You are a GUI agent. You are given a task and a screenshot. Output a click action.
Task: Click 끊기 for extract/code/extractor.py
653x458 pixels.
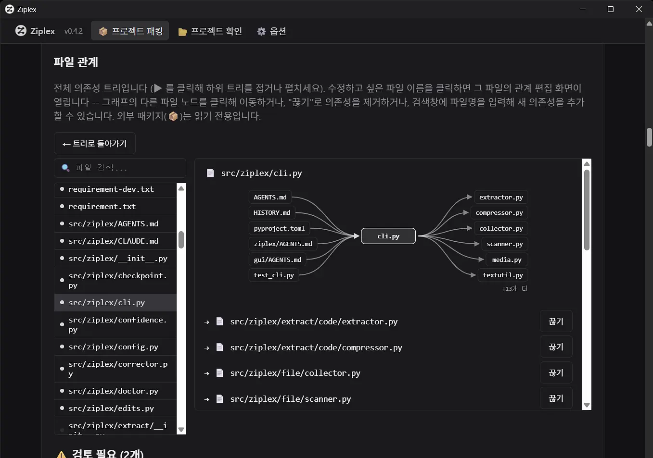tap(556, 321)
